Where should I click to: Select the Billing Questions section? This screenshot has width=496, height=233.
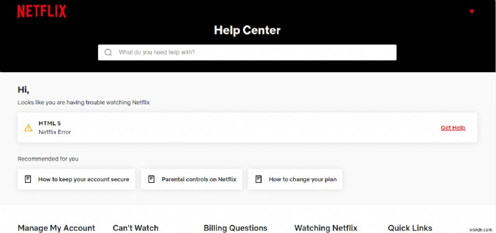(236, 228)
